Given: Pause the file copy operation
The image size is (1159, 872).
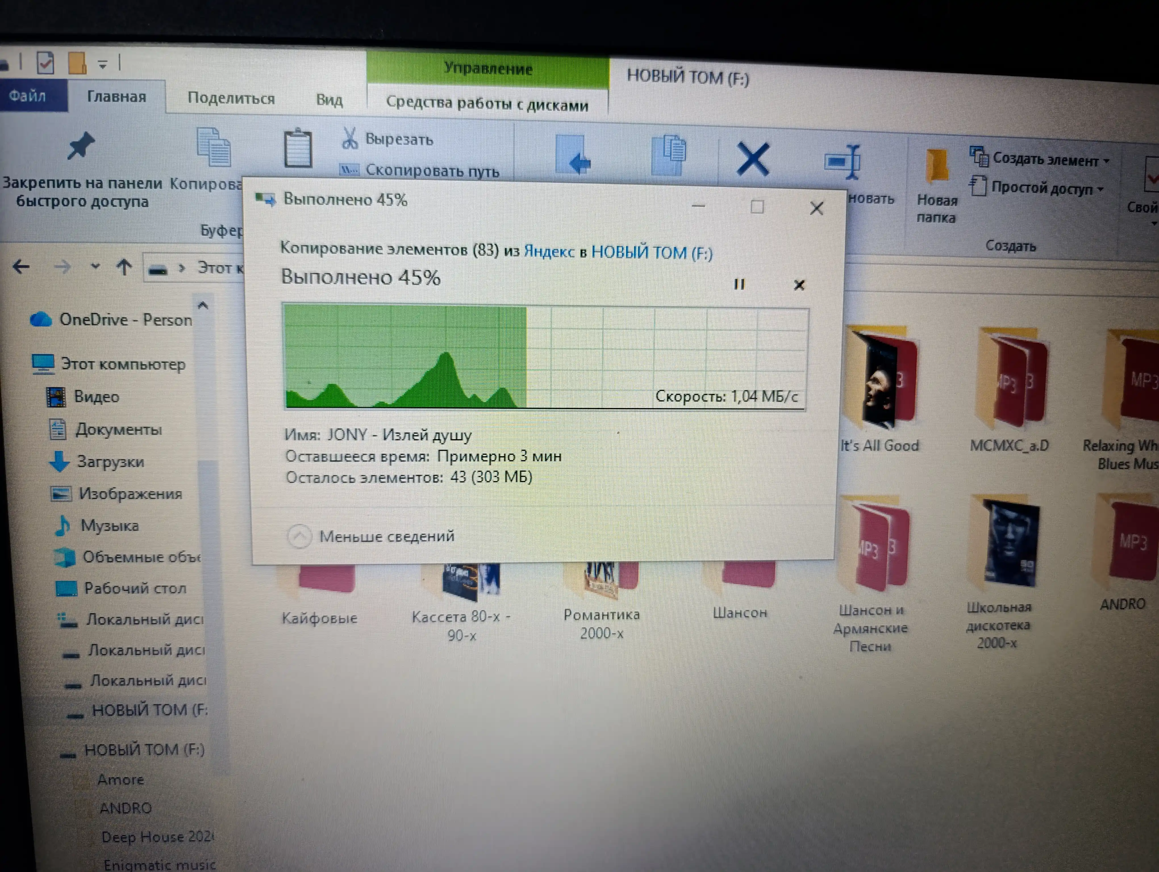Looking at the screenshot, I should pos(739,284).
